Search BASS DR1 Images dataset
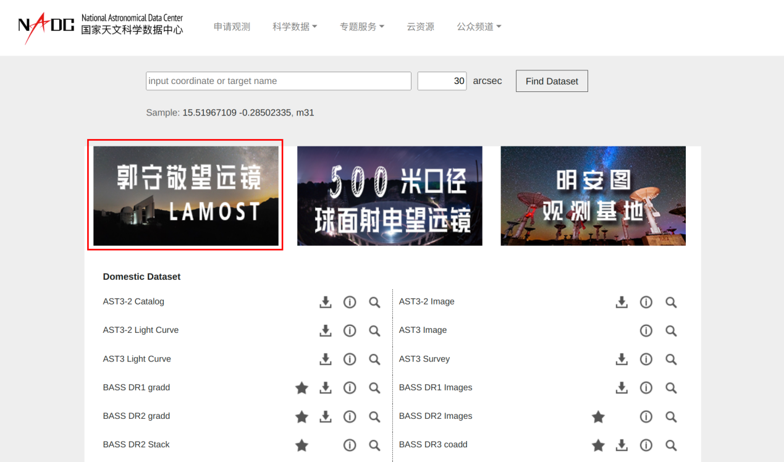Viewport: 784px width, 462px height. point(671,388)
